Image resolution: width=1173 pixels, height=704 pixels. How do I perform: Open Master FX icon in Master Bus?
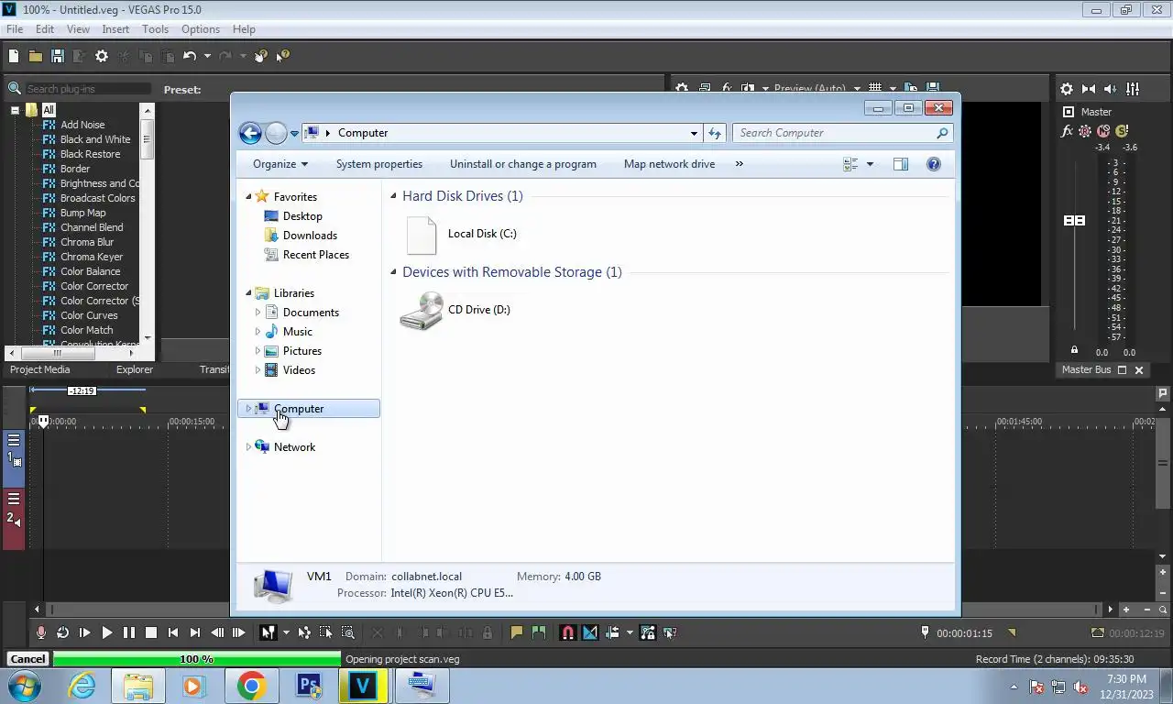pos(1067,131)
